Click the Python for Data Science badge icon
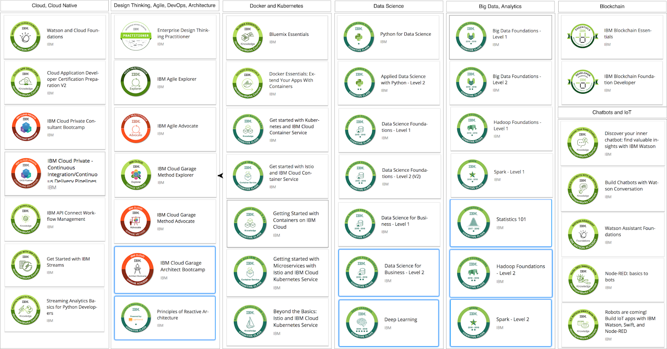The image size is (667, 349). coord(359,37)
